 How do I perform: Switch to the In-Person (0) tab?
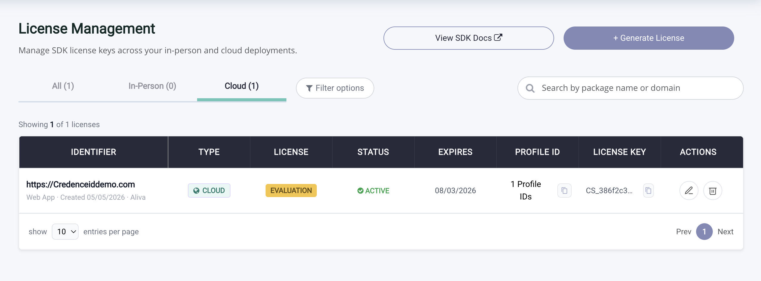click(152, 86)
